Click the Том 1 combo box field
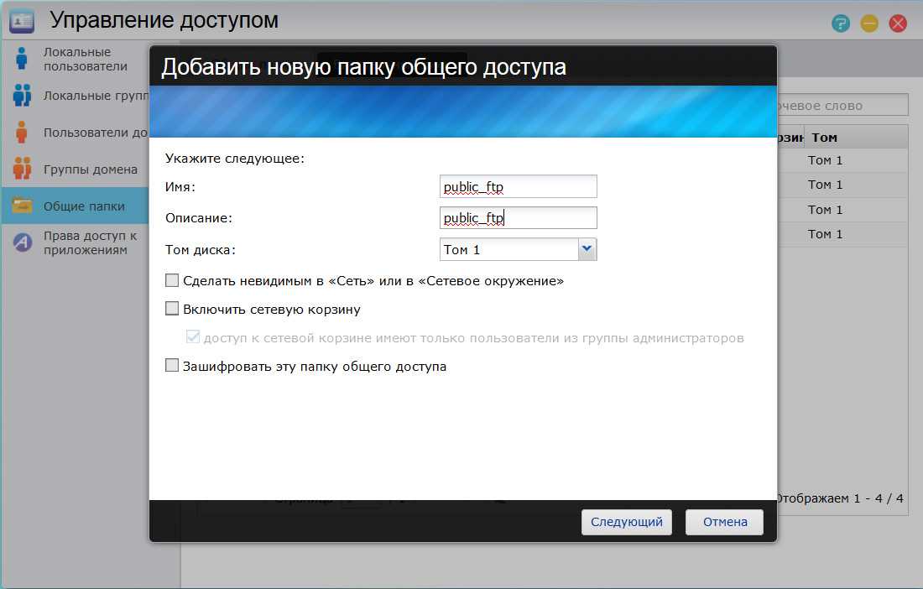The height and width of the screenshot is (589, 923). click(508, 249)
